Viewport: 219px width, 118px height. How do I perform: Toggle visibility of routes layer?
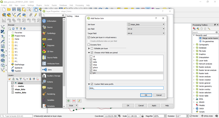12,86
